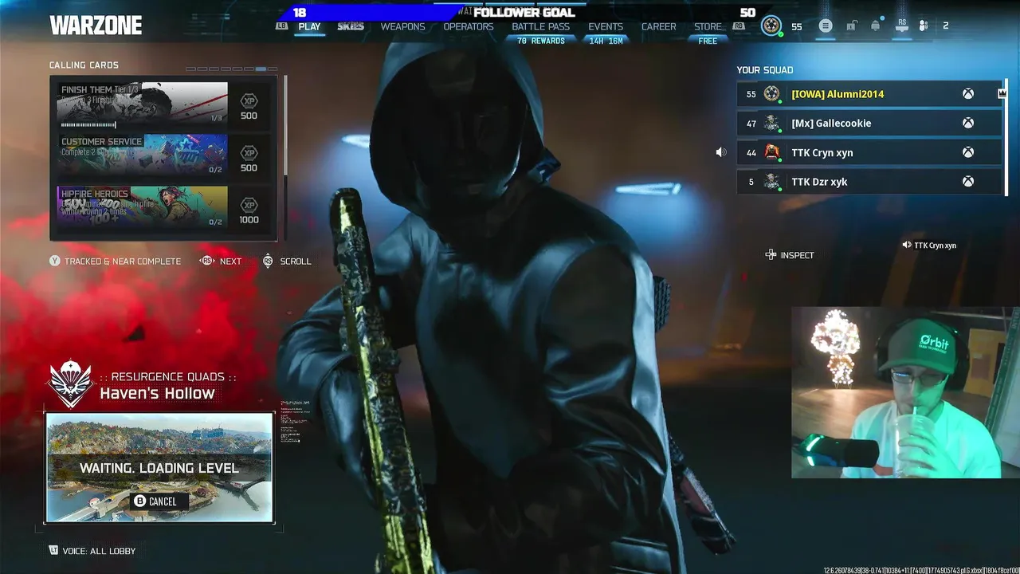Click the Free label under Store
This screenshot has width=1020, height=574.
click(x=708, y=41)
